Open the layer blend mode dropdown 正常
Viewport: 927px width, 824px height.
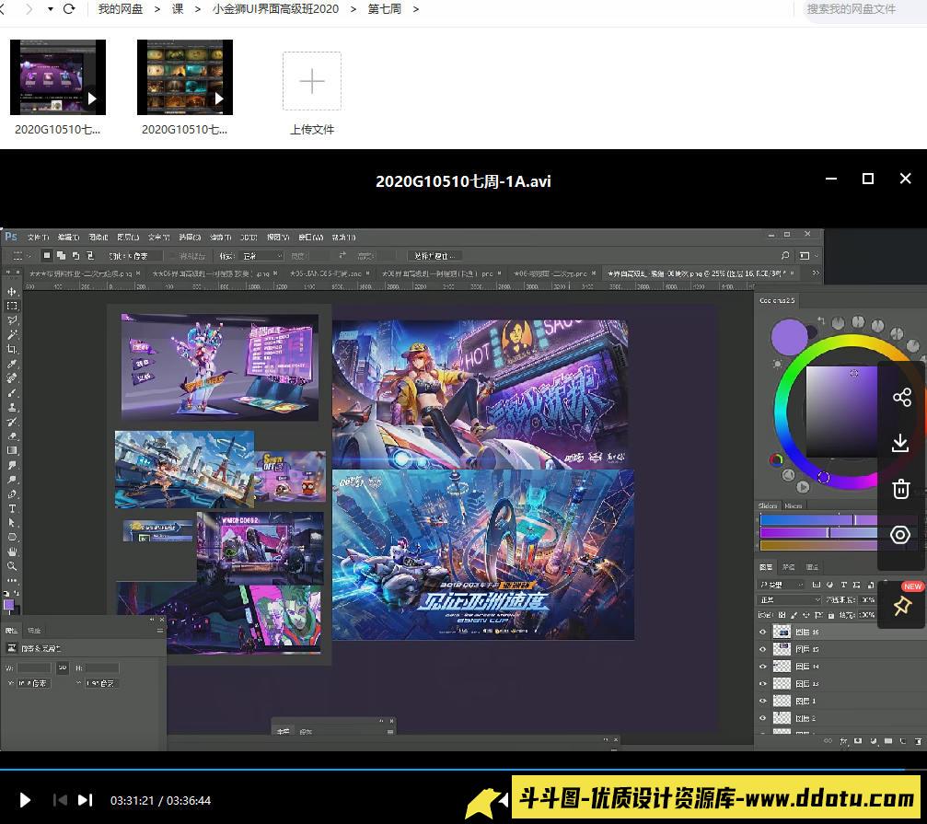[791, 599]
